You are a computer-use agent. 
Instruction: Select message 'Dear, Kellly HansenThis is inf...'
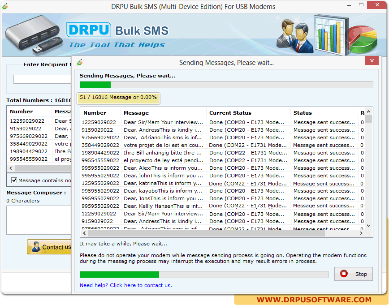163,206
